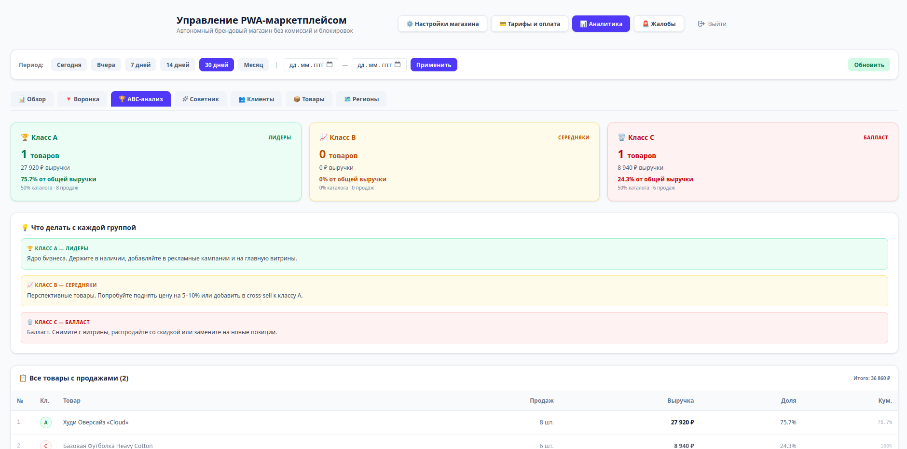Click the class C badge for Базовая Футболка
The width and height of the screenshot is (907, 449).
(46, 446)
